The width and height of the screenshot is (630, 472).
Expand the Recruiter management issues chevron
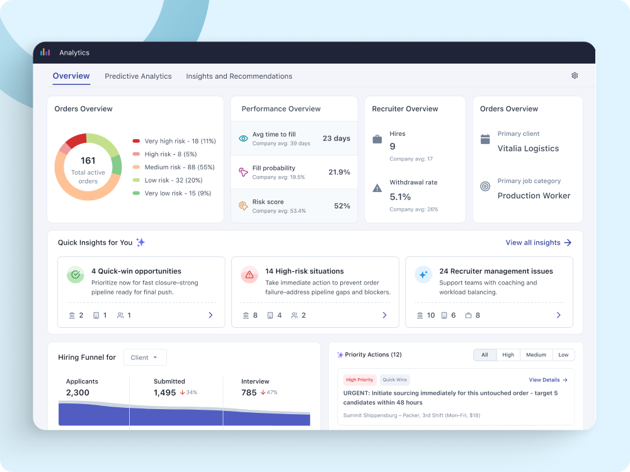click(558, 315)
